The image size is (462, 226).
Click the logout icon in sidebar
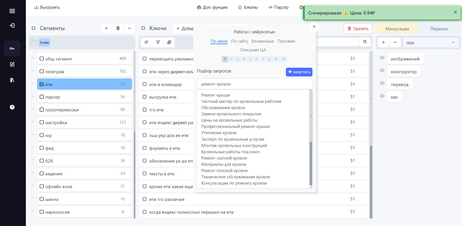tap(12, 25)
